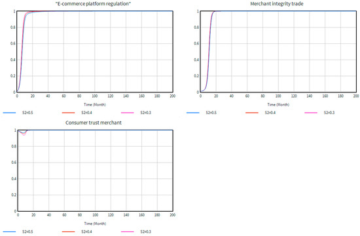This screenshot has height=236, width=360.
Task: Click blue S2=0.5 legend swatch under Merchant chart
Action: coord(193,113)
